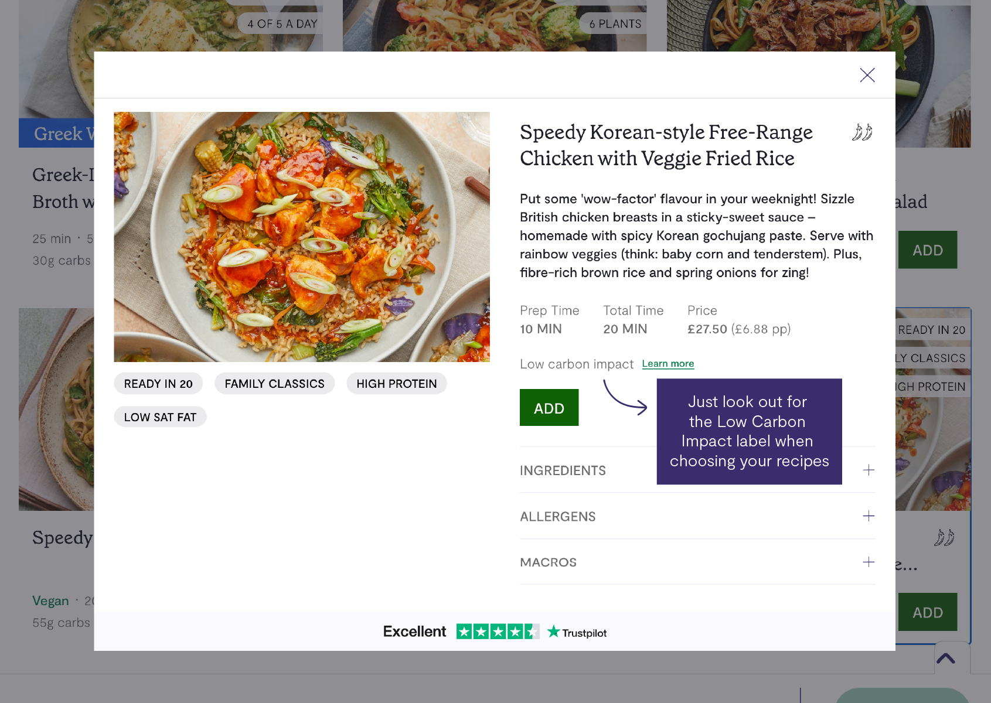This screenshot has height=703, width=991.
Task: Select the READY IN 20 tag
Action: pos(158,384)
